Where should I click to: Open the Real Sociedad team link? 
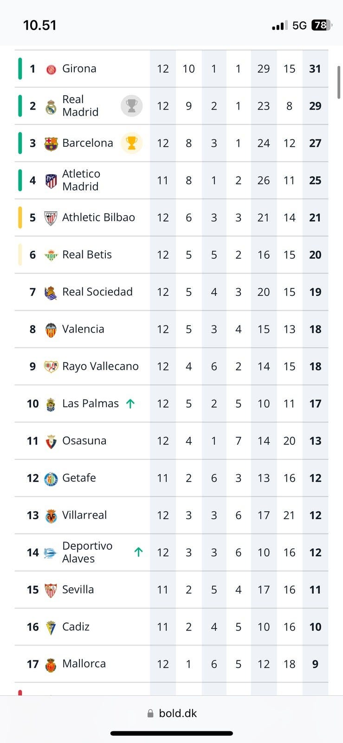[97, 292]
